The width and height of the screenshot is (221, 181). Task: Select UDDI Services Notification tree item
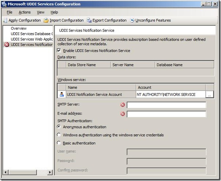32,45
